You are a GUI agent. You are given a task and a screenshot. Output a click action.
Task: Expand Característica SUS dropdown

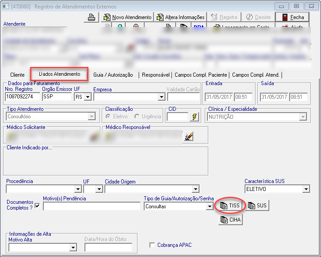306,189
